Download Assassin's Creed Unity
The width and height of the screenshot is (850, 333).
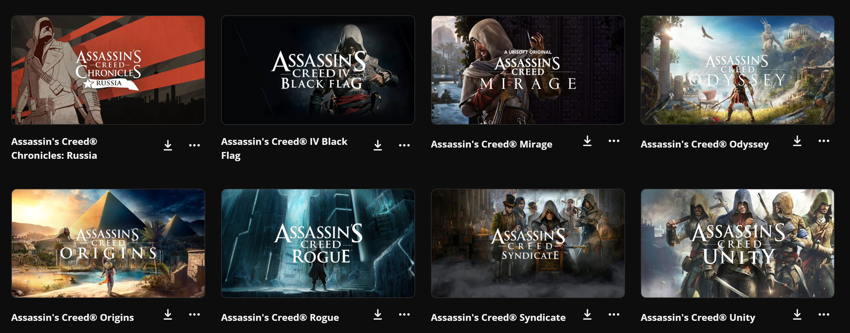[x=797, y=315]
